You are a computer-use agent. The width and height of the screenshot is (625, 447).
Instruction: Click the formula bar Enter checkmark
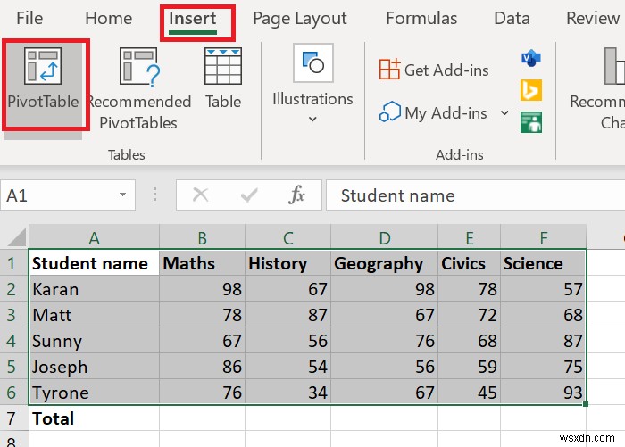click(249, 195)
